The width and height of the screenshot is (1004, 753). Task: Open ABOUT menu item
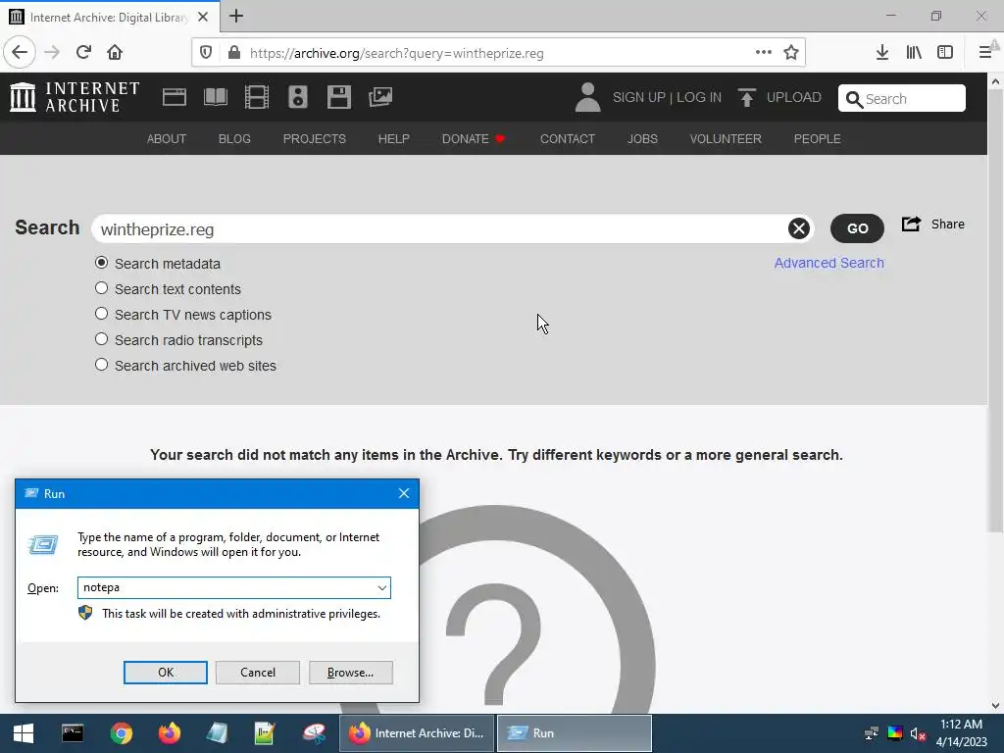(x=167, y=139)
